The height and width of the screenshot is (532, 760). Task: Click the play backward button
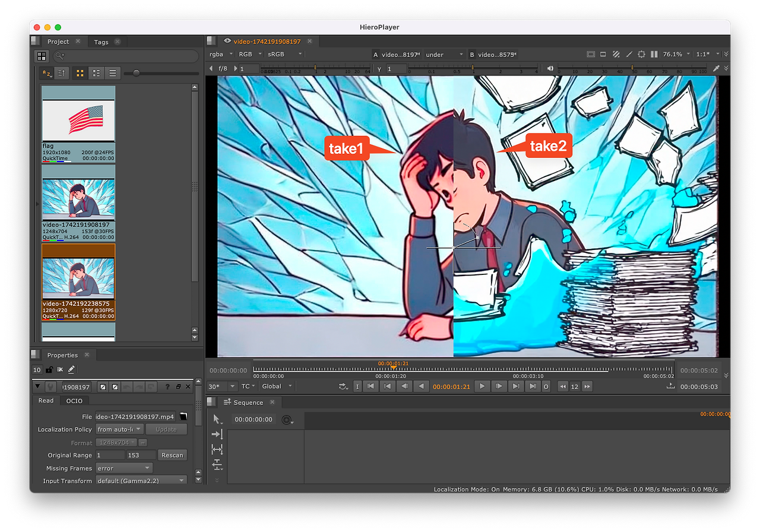[x=421, y=387]
